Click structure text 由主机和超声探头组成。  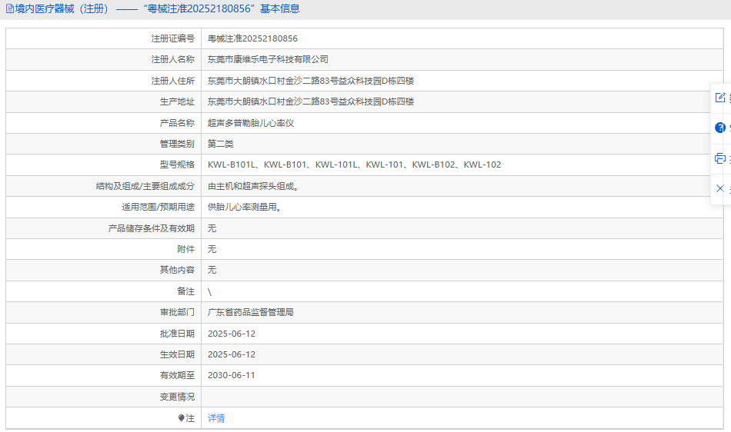pos(252,186)
